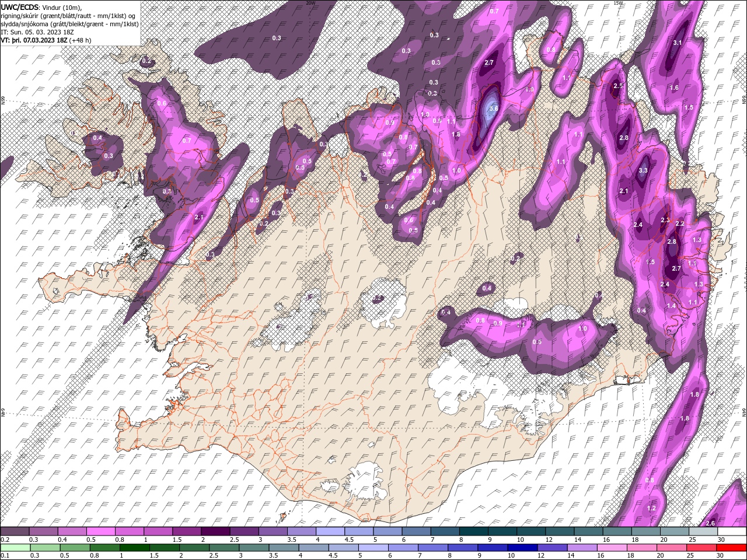Select the dark purple 2 swatch in upper legend
747x560 pixels.
tap(215, 531)
